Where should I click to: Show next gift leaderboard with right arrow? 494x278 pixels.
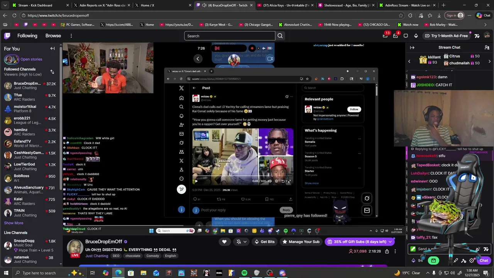(490, 61)
